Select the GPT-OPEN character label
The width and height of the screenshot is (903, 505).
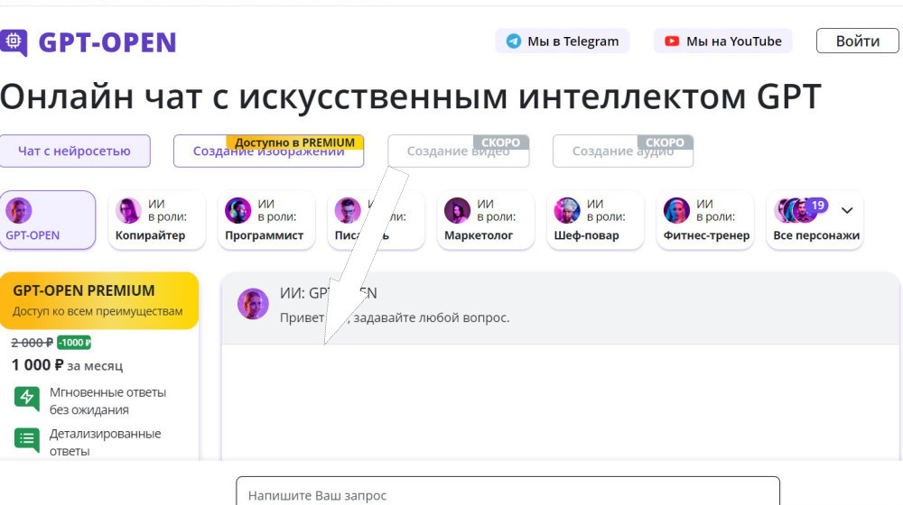[x=33, y=235]
